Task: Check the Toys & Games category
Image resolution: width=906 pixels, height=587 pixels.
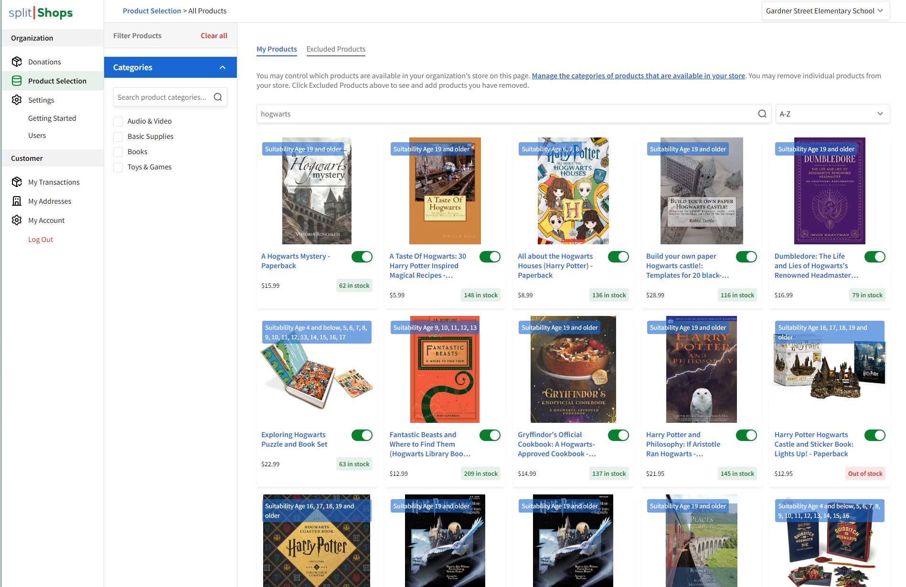Action: tap(118, 167)
